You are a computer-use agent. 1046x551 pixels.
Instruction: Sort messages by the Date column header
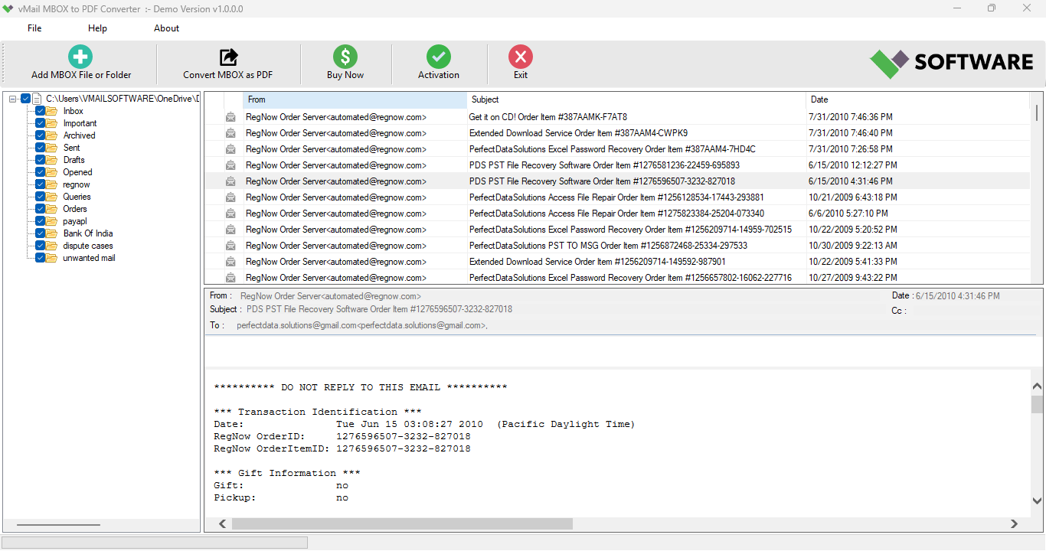[819, 99]
